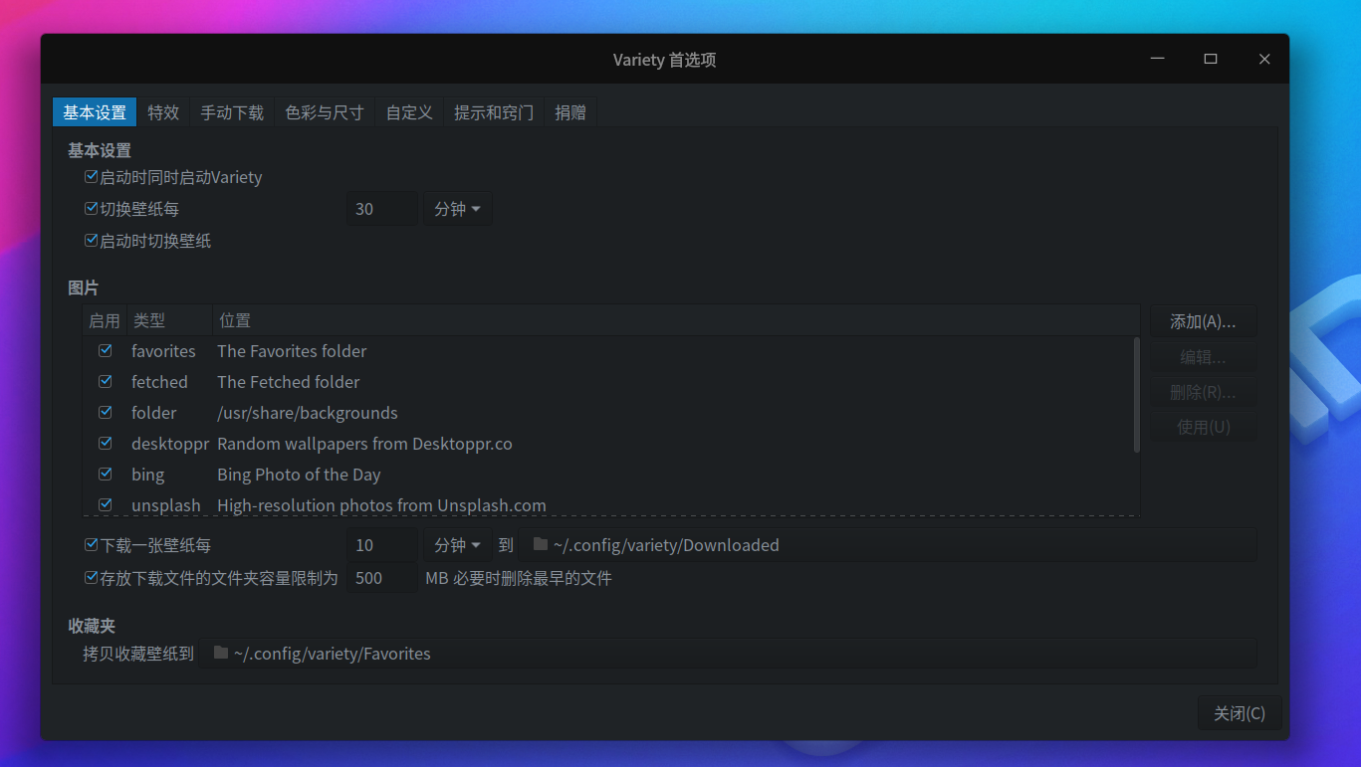Open the 添加(A) button to add image source

coord(1202,321)
